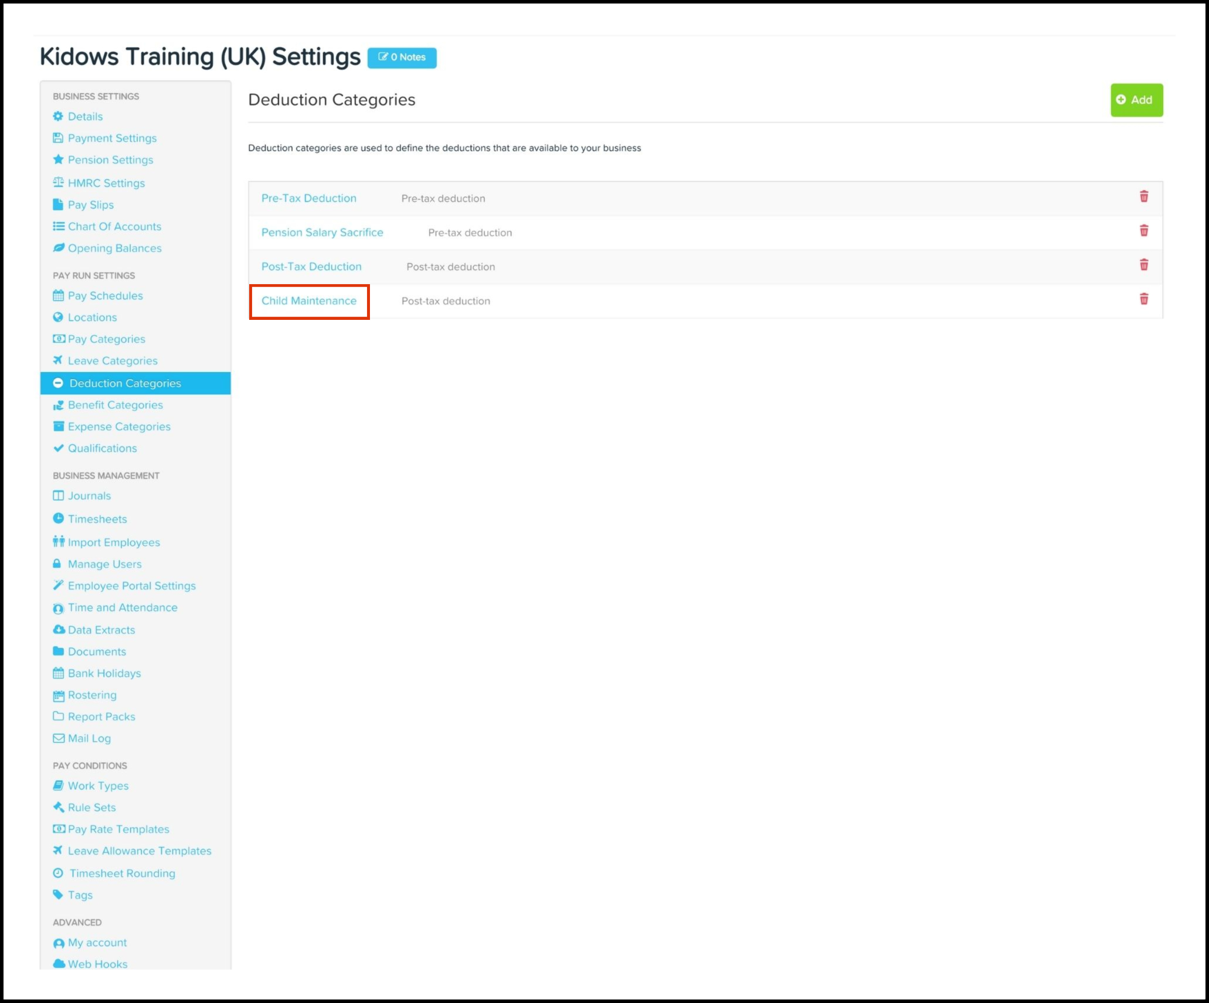Viewport: 1209px width, 1003px height.
Task: Go to Pay Categories settings
Action: (x=106, y=339)
